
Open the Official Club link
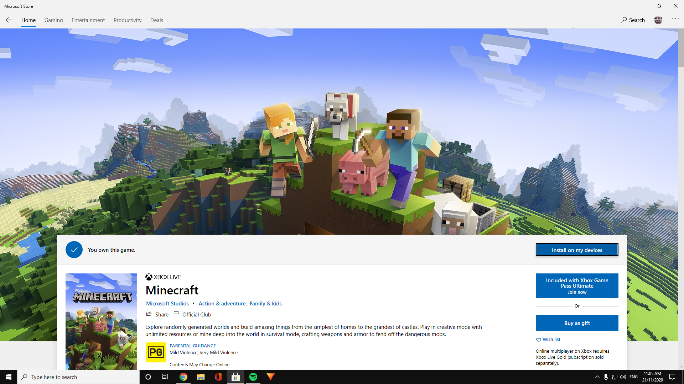[x=192, y=314]
